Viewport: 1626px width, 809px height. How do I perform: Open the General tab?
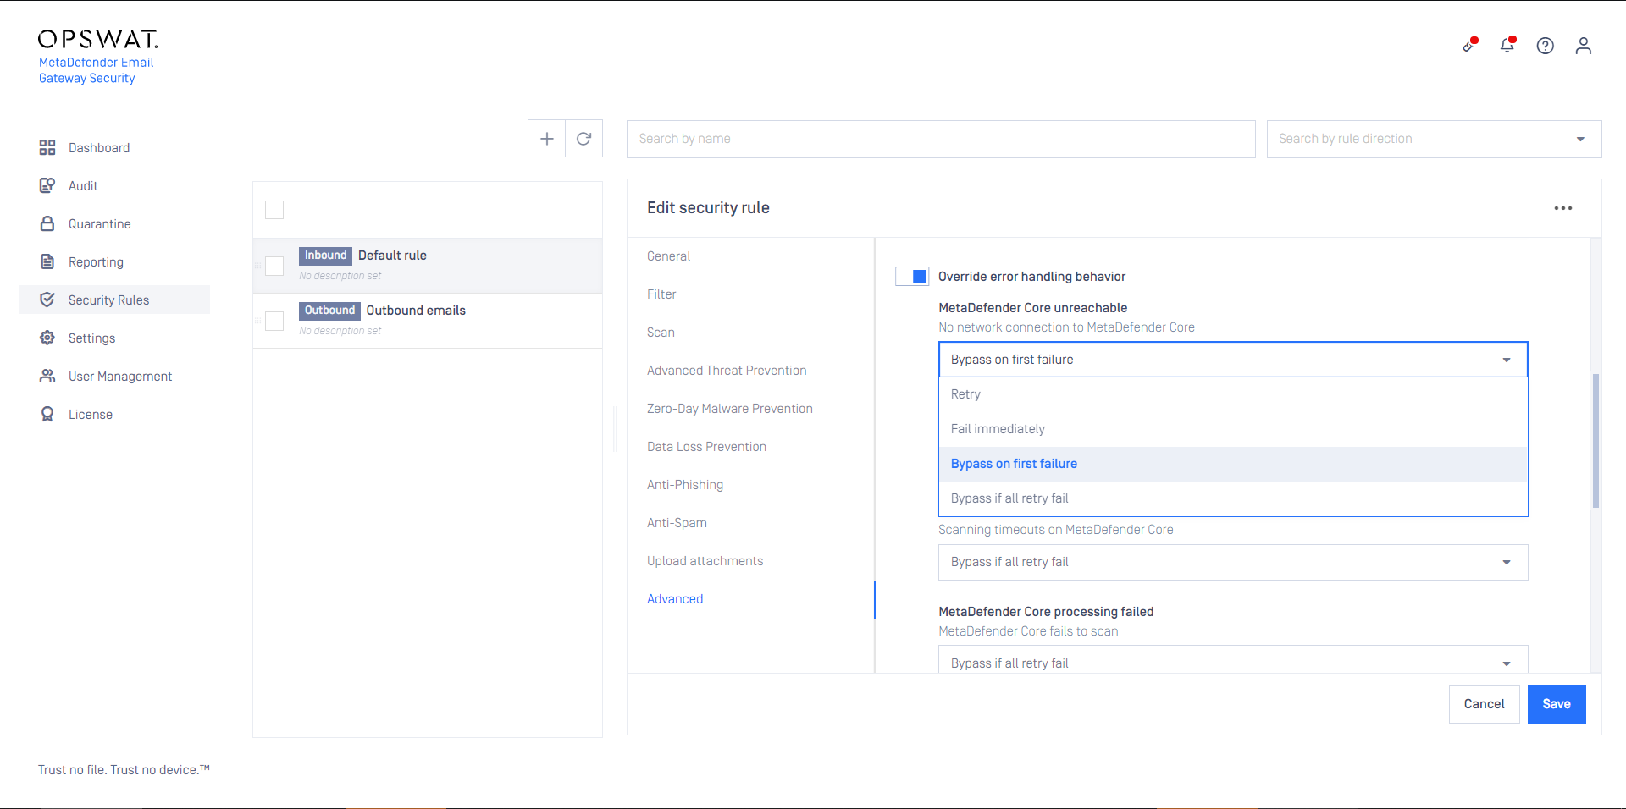668,256
